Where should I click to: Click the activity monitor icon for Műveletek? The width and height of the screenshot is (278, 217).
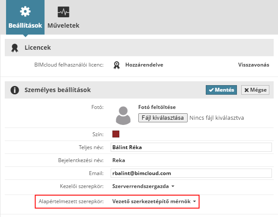point(64,12)
